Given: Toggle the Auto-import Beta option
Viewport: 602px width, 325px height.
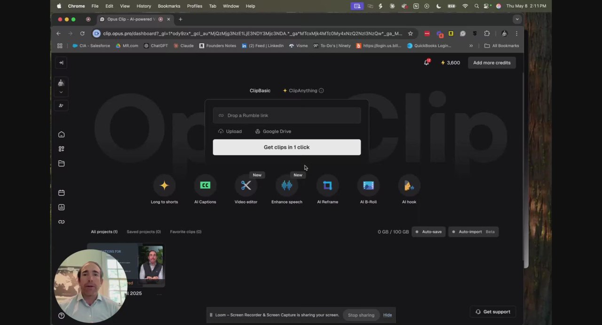Looking at the screenshot, I should 473,232.
